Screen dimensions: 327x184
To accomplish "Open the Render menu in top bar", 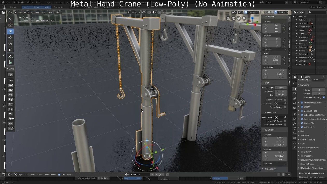I will coord(21,2).
